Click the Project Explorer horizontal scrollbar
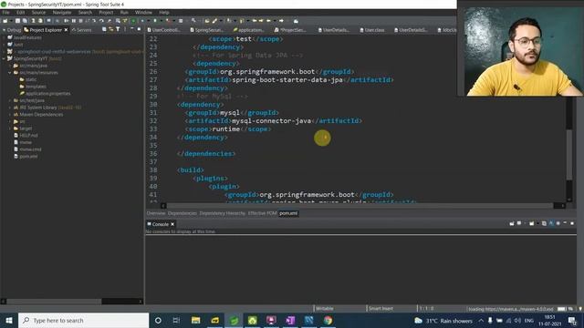Screen dimensions: 584x328 pyautogui.click(x=54, y=302)
